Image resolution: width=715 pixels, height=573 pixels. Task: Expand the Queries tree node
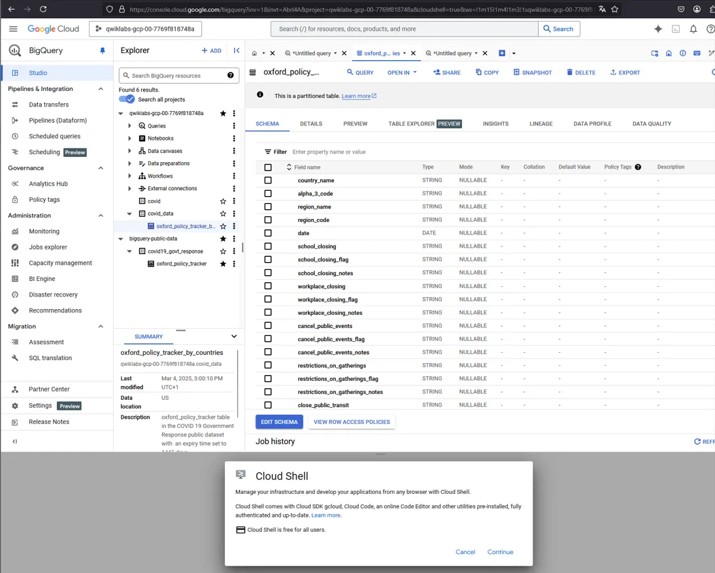(129, 126)
